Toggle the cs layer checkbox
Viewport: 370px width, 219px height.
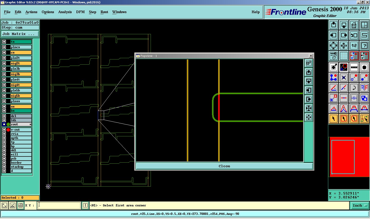tap(4, 52)
